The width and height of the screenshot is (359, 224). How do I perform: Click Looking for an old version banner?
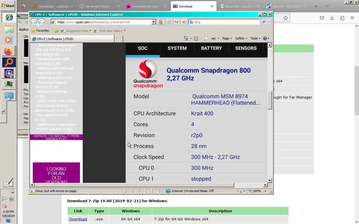[56, 173]
